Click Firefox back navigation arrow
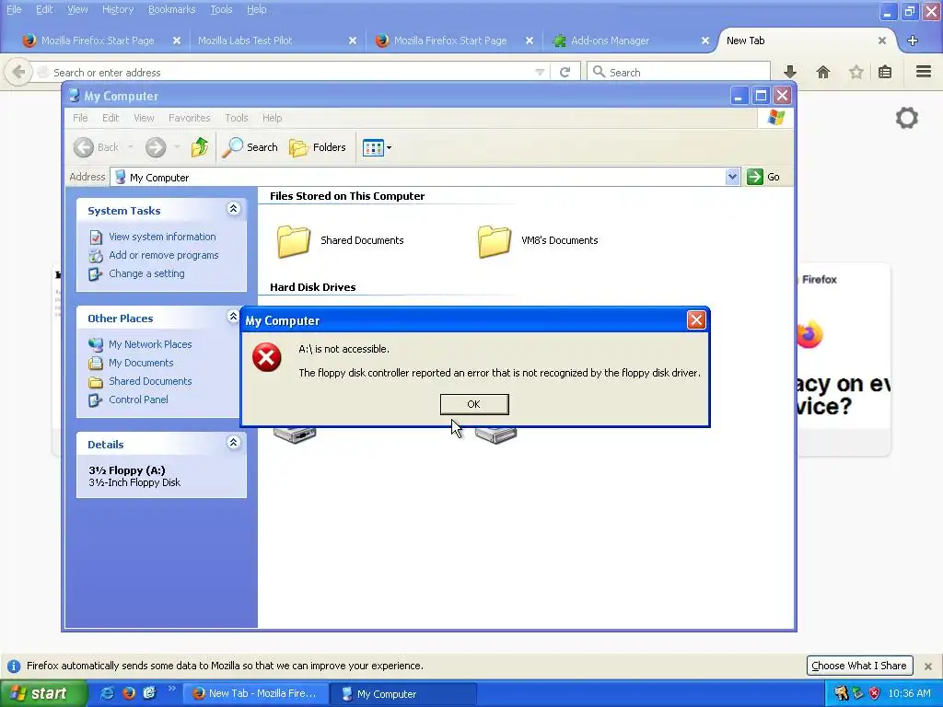The height and width of the screenshot is (707, 943). point(18,72)
